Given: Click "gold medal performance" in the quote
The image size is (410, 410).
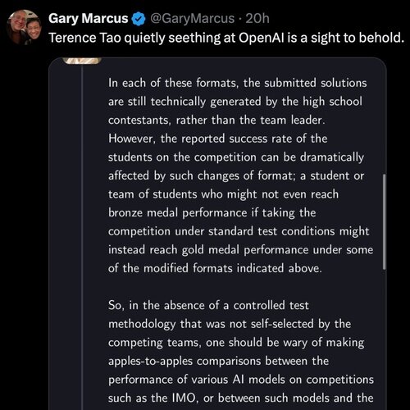Looking at the screenshot, I should pos(211,250).
